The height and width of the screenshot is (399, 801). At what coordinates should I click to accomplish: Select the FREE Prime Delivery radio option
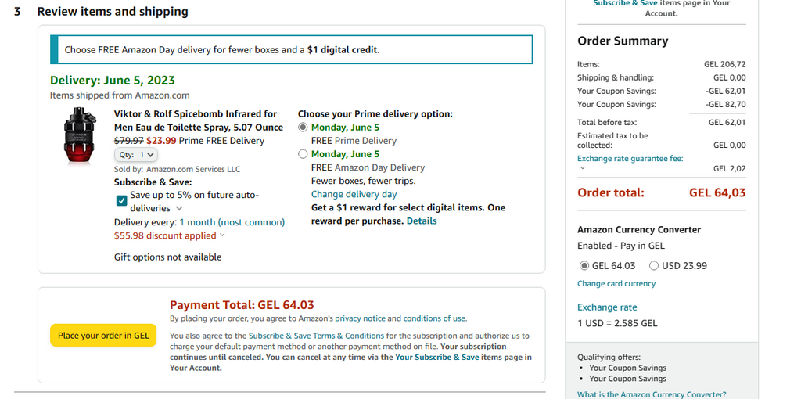(303, 127)
